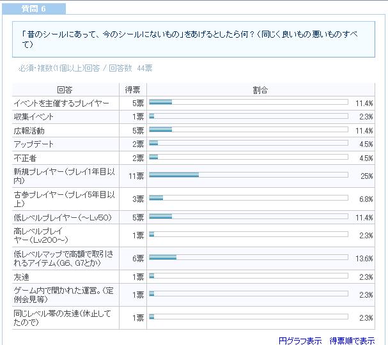The height and width of the screenshot is (345, 388).
Task: Open the 円グラフ表示 pie chart link
Action: tap(300, 341)
